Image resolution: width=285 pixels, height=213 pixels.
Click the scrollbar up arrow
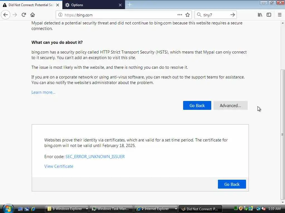282,23
